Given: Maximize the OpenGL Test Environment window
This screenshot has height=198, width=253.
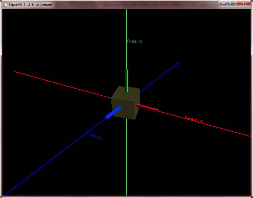Looking at the screenshot, I should pyautogui.click(x=231, y=3).
